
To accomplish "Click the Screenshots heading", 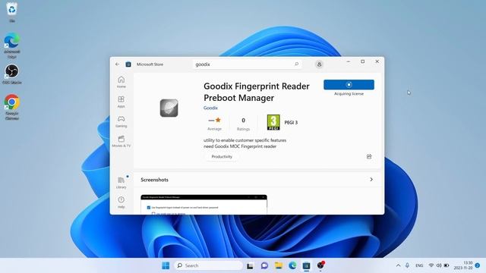I will pyautogui.click(x=154, y=180).
